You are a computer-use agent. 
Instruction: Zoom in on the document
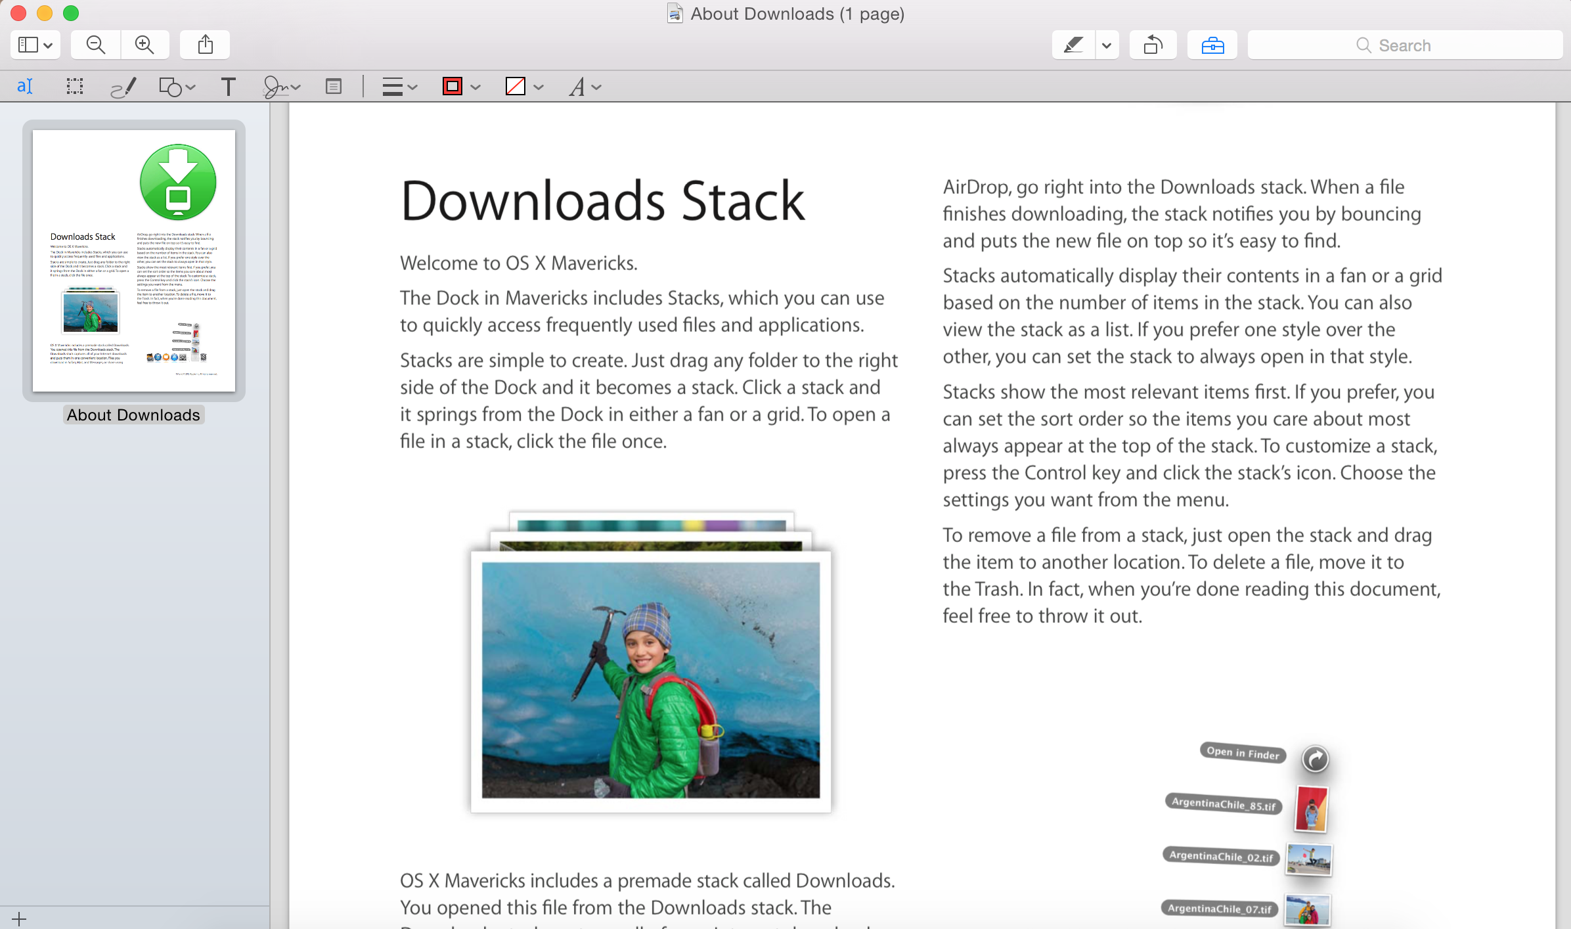144,45
